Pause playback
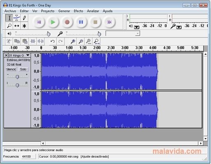Screen dimensions: 211x164 pos(81,22)
